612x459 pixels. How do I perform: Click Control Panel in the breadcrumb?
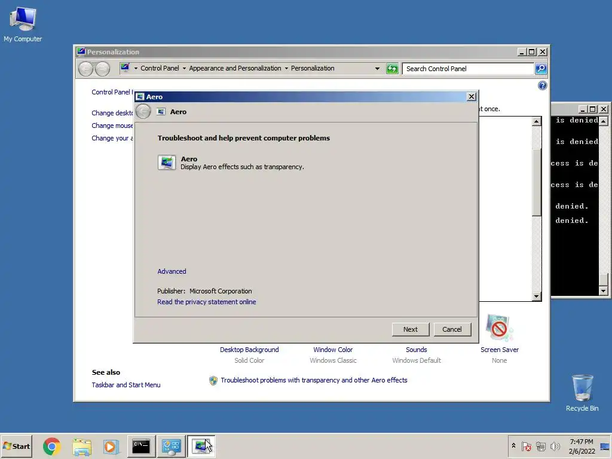160,68
